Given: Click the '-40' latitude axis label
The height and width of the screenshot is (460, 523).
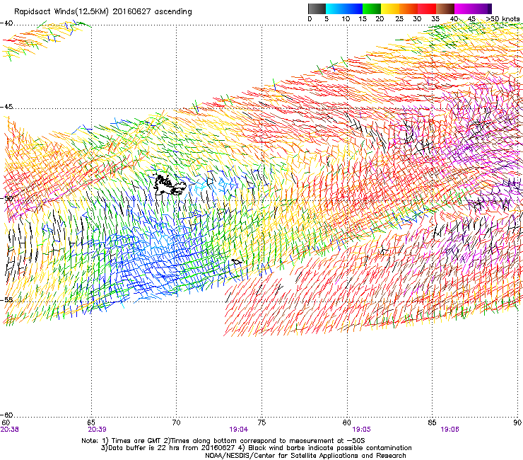Looking at the screenshot, I should (x=6, y=23).
